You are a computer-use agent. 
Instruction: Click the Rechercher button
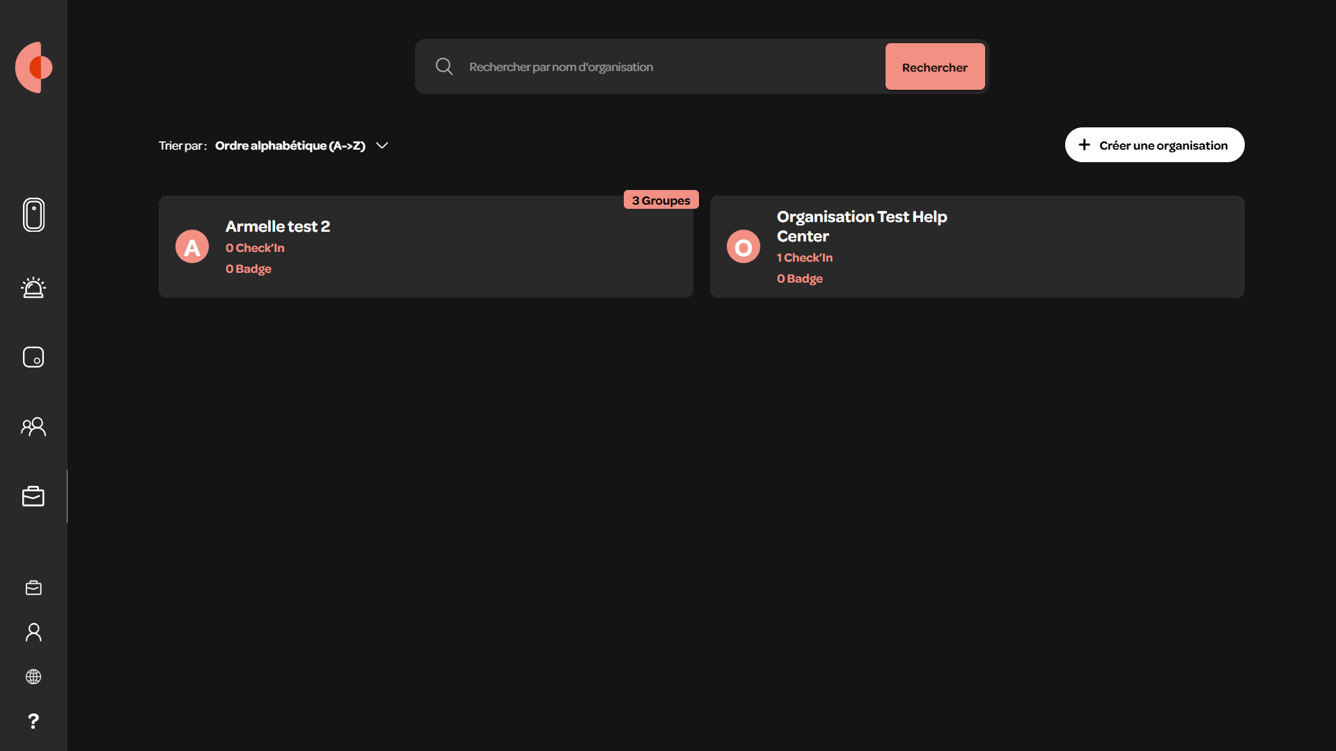coord(935,67)
